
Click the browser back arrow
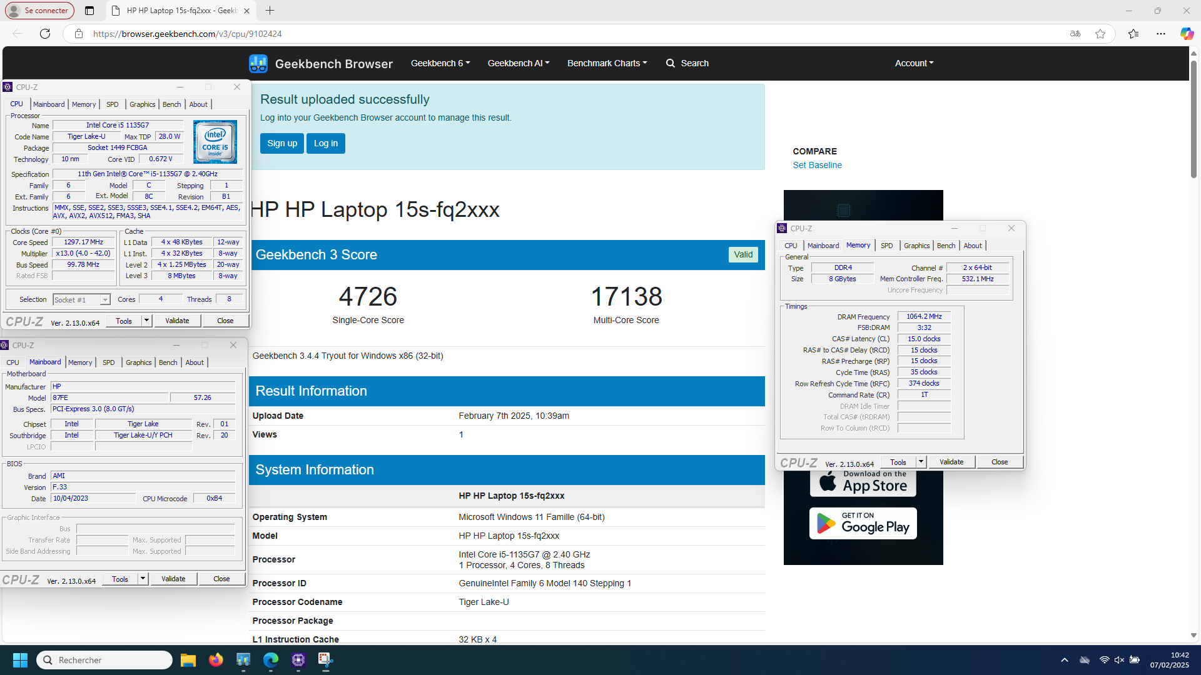[18, 34]
